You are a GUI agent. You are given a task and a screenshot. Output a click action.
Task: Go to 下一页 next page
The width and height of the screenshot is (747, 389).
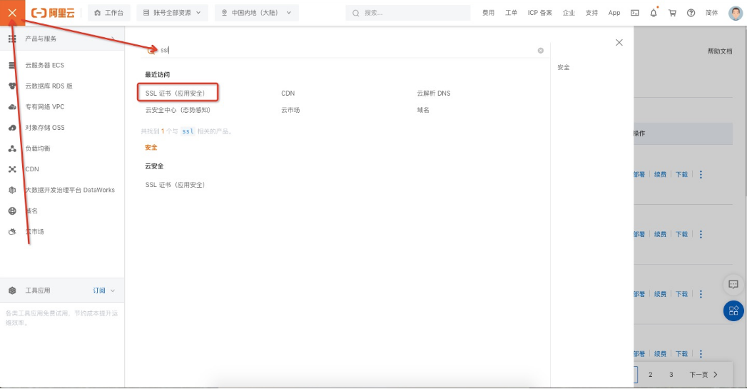tap(703, 375)
